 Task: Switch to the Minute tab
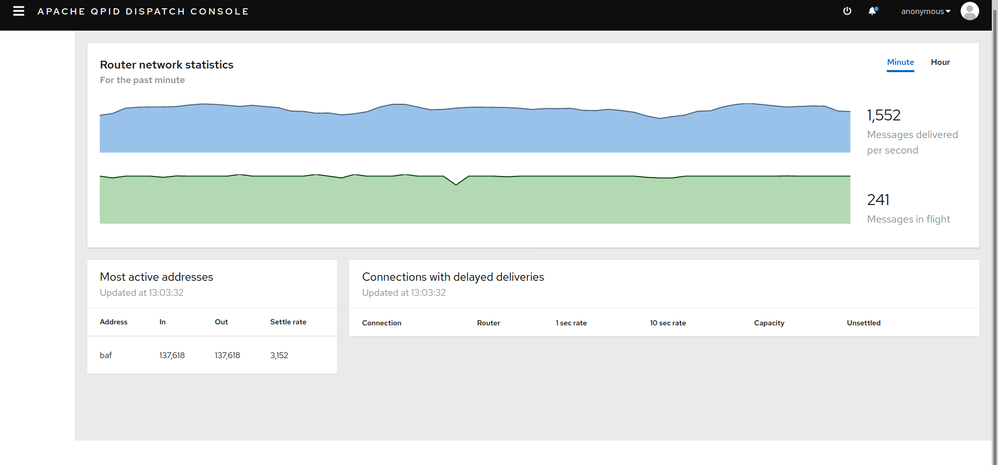coord(900,62)
